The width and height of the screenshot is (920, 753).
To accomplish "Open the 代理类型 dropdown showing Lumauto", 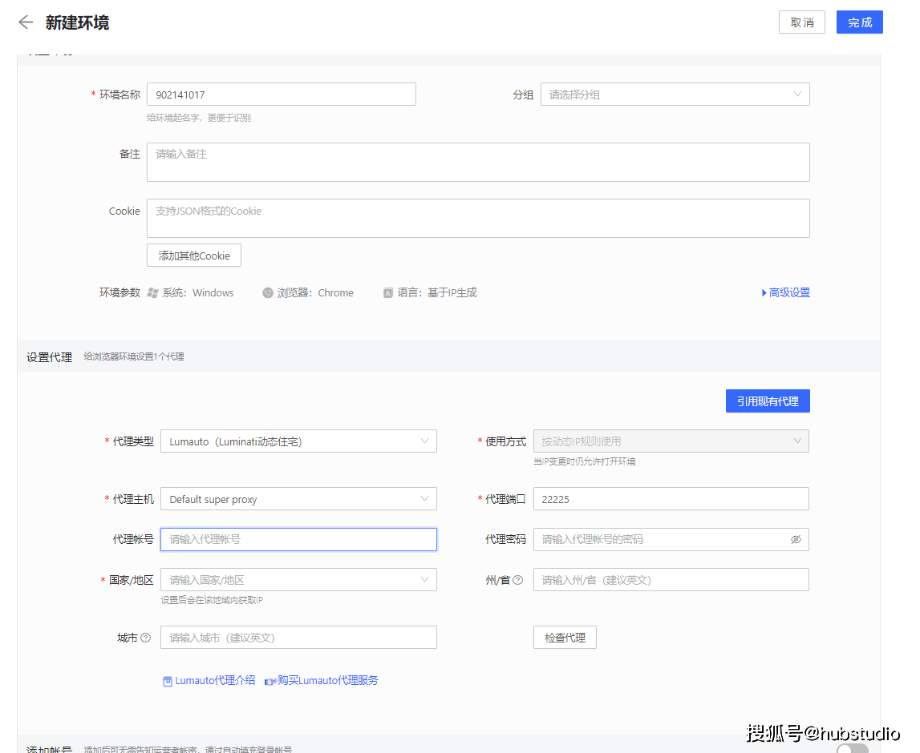I will pos(298,441).
